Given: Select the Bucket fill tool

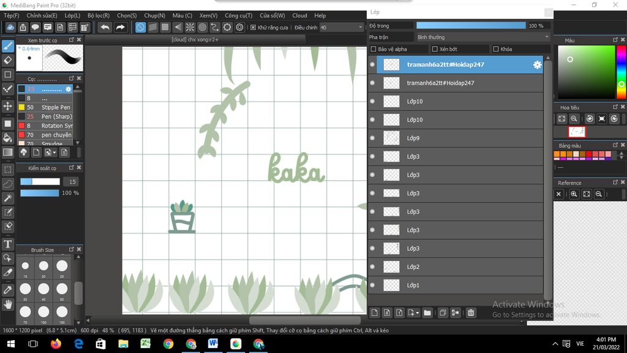Looking at the screenshot, I should point(7,138).
